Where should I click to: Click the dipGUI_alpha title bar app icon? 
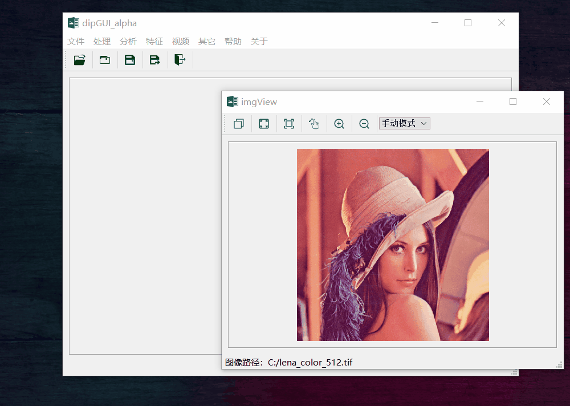coord(74,23)
